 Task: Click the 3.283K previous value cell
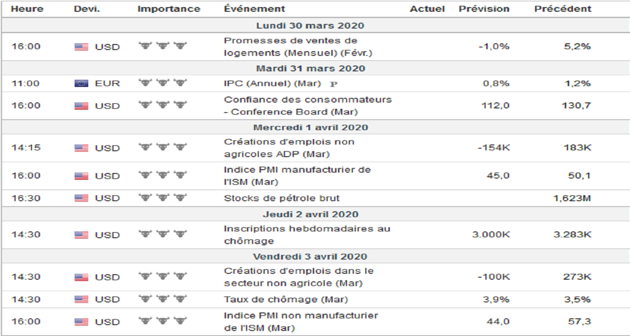(572, 235)
